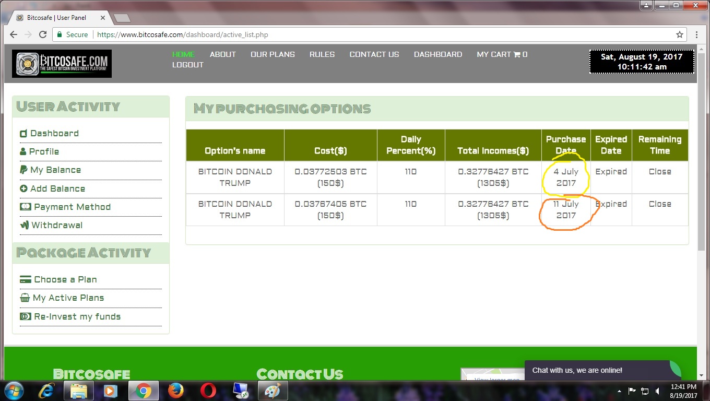Click date and time display box
This screenshot has height=401, width=710.
pyautogui.click(x=642, y=62)
